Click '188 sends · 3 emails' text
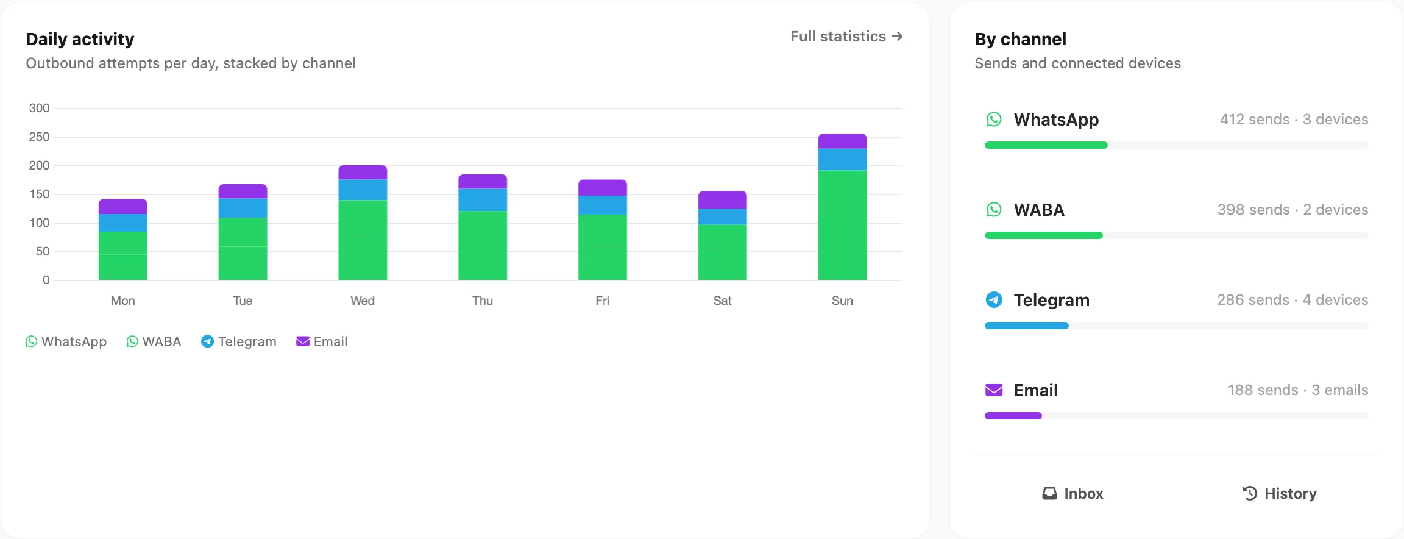Viewport: 1404px width, 539px height. (1297, 390)
